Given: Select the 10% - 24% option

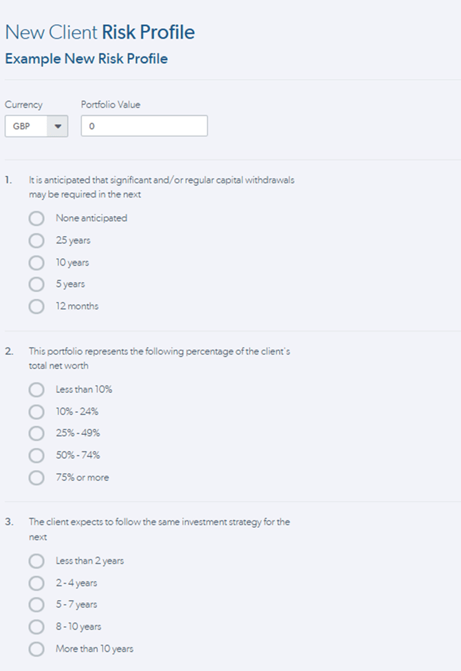Looking at the screenshot, I should pyautogui.click(x=36, y=412).
